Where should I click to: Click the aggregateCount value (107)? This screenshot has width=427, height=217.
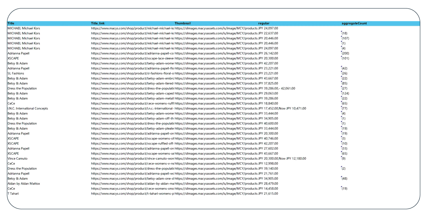[345, 38]
